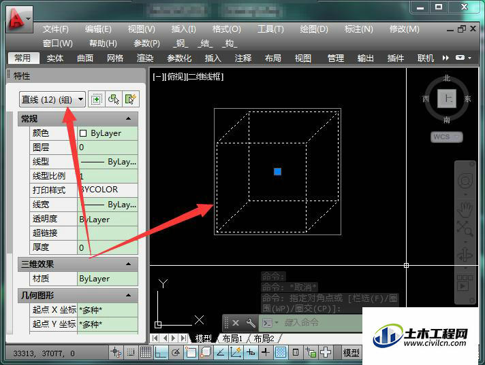Switch to the 布局2 layout tab
The width and height of the screenshot is (485, 365).
tap(264, 338)
